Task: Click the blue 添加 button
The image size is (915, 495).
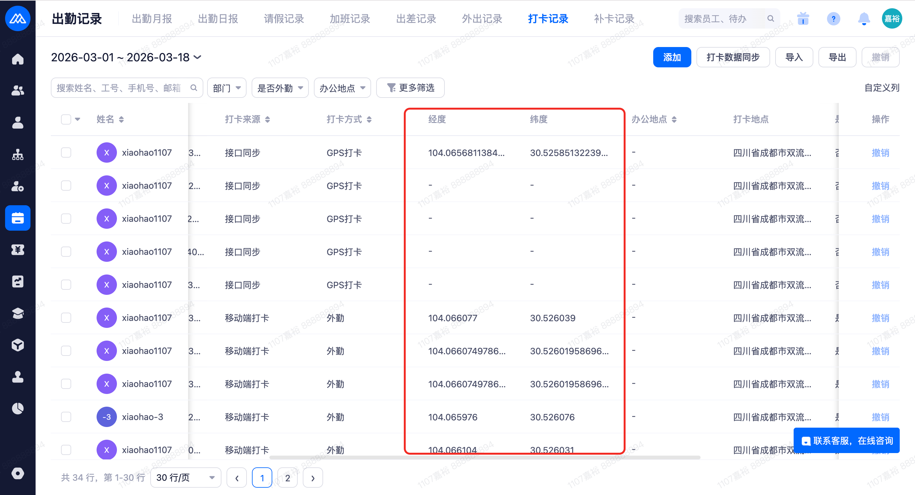Action: coord(672,57)
